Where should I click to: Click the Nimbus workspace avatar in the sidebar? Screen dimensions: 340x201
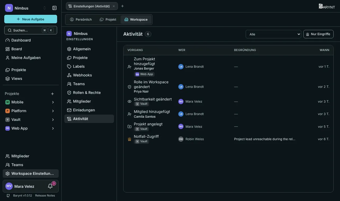[9, 8]
